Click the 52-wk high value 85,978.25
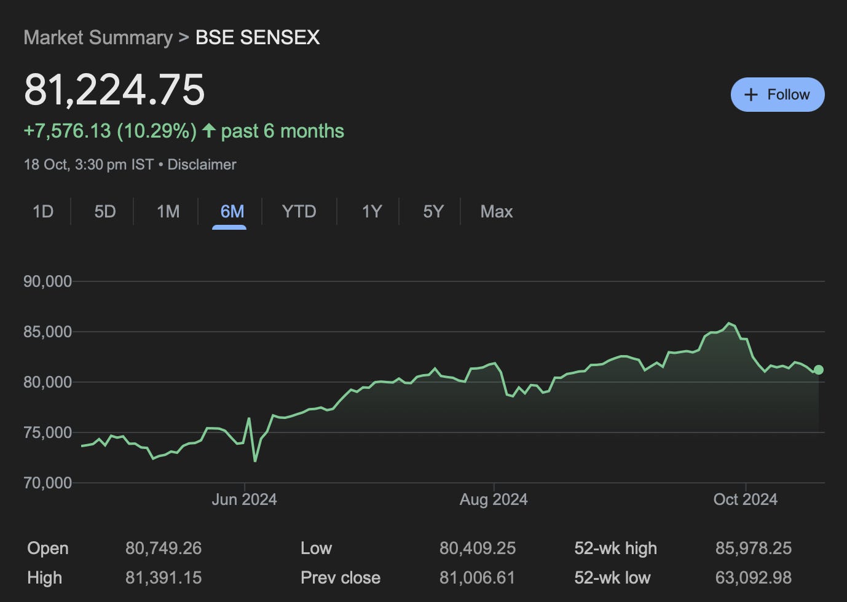The width and height of the screenshot is (847, 602). tap(754, 548)
